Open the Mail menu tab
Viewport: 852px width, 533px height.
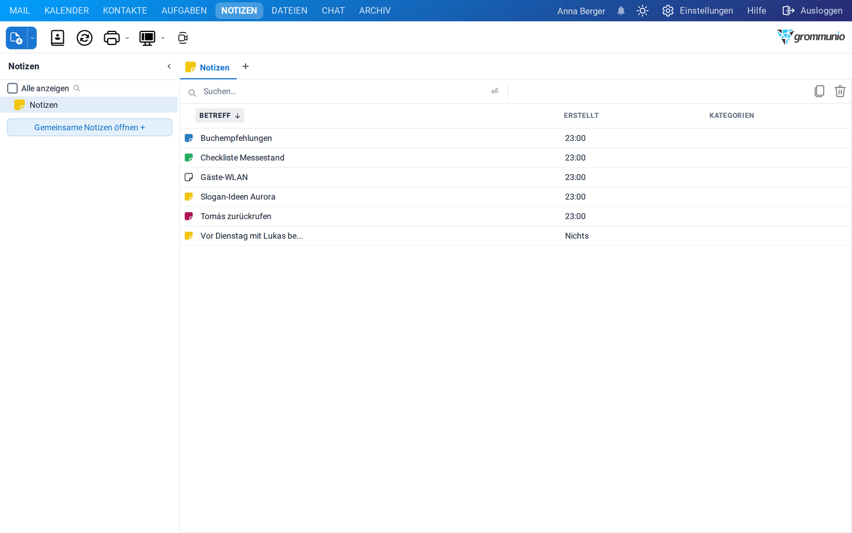coord(20,11)
